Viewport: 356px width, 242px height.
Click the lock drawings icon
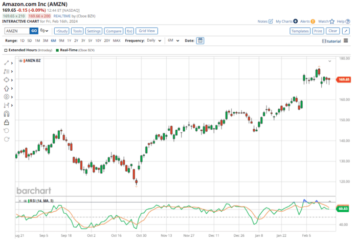click(x=7, y=122)
